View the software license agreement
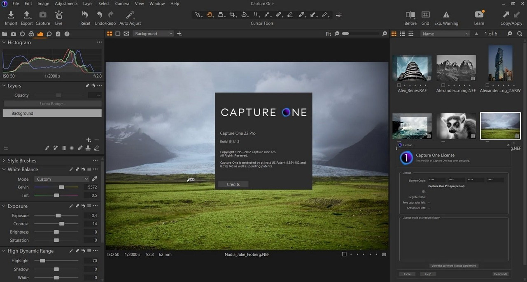527x282 pixels. pyautogui.click(x=454, y=266)
